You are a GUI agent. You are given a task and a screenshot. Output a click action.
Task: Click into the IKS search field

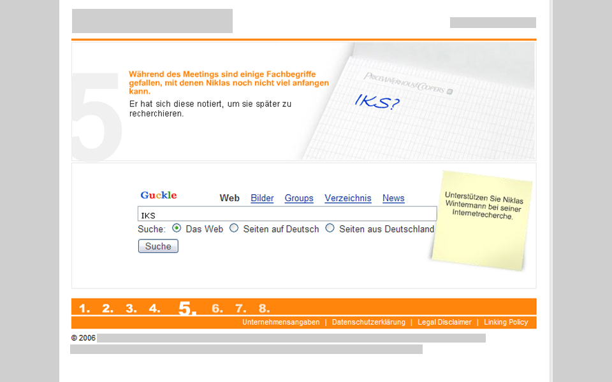[x=287, y=215]
